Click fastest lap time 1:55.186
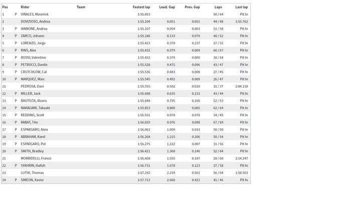 144,36
